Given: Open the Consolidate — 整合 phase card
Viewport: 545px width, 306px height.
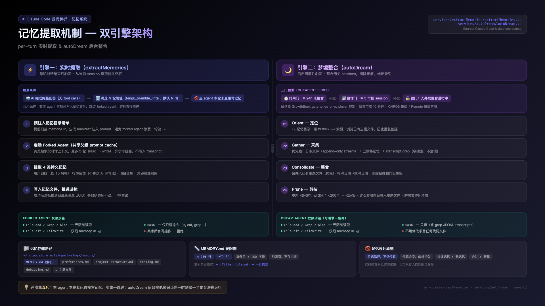Looking at the screenshot, I should (401, 170).
